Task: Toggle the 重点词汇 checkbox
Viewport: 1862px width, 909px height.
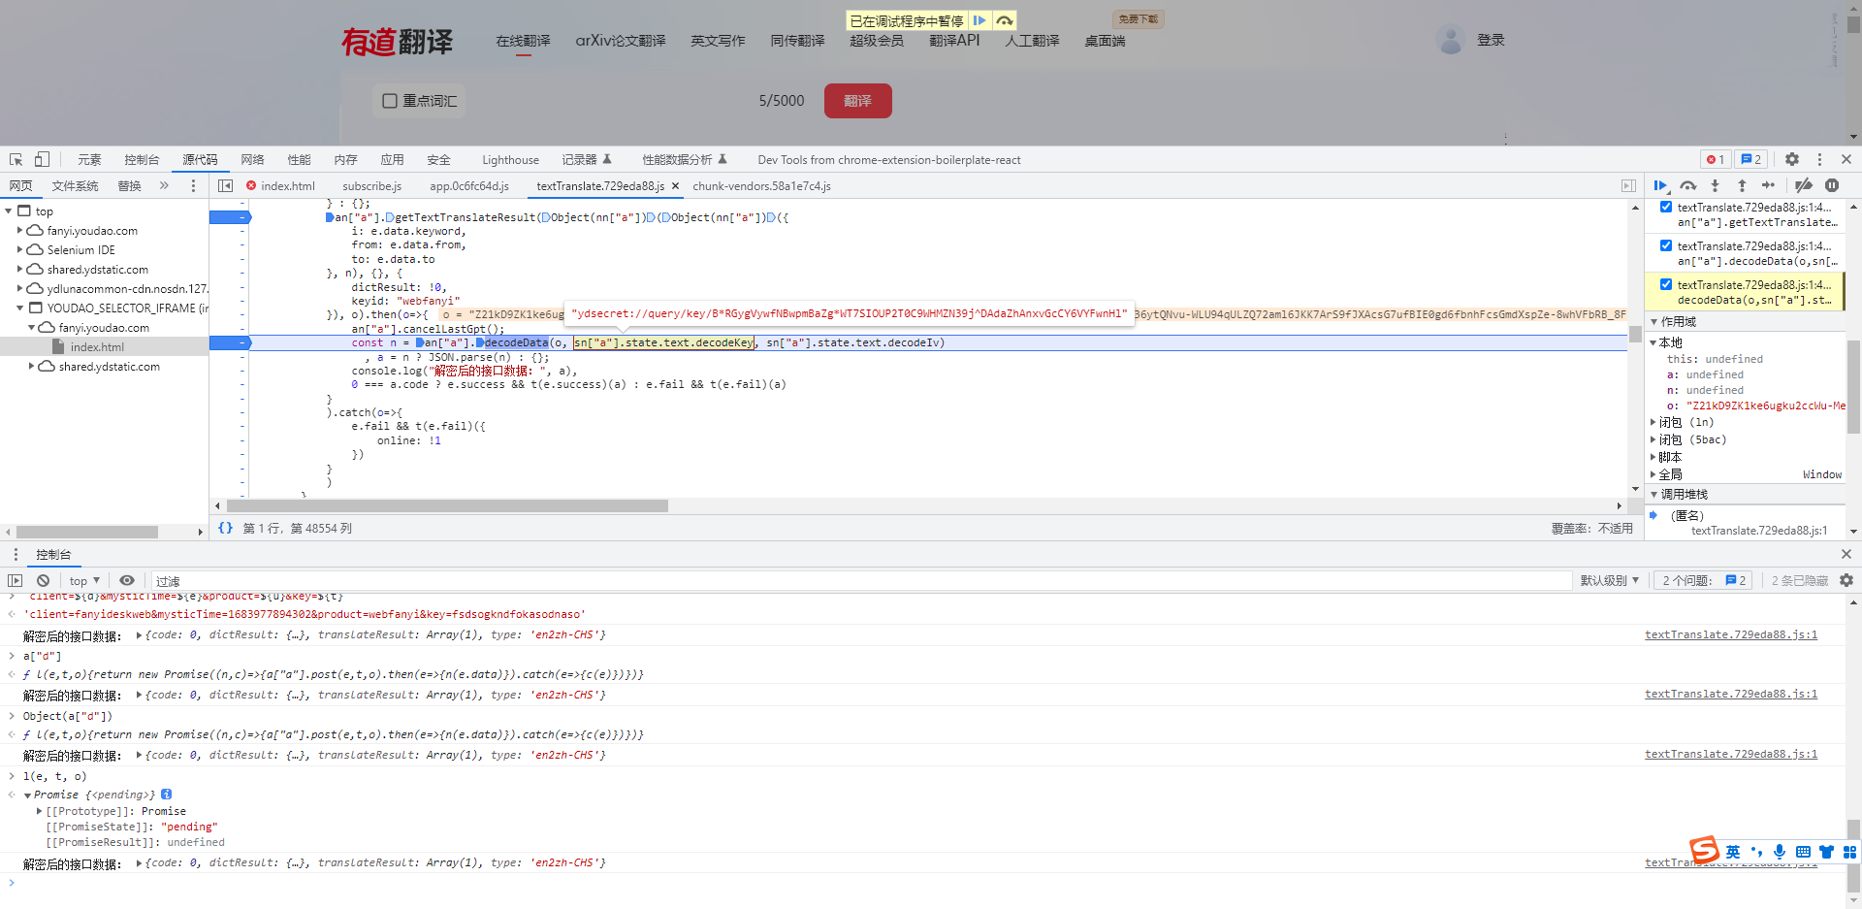Action: click(390, 101)
